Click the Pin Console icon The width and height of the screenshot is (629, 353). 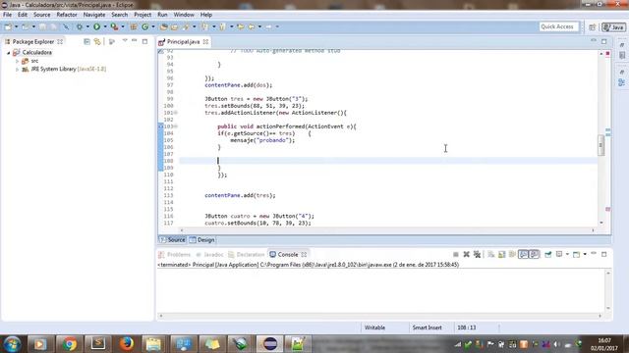click(x=548, y=255)
